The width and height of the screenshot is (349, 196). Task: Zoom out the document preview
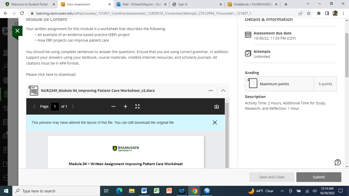[x=113, y=106]
